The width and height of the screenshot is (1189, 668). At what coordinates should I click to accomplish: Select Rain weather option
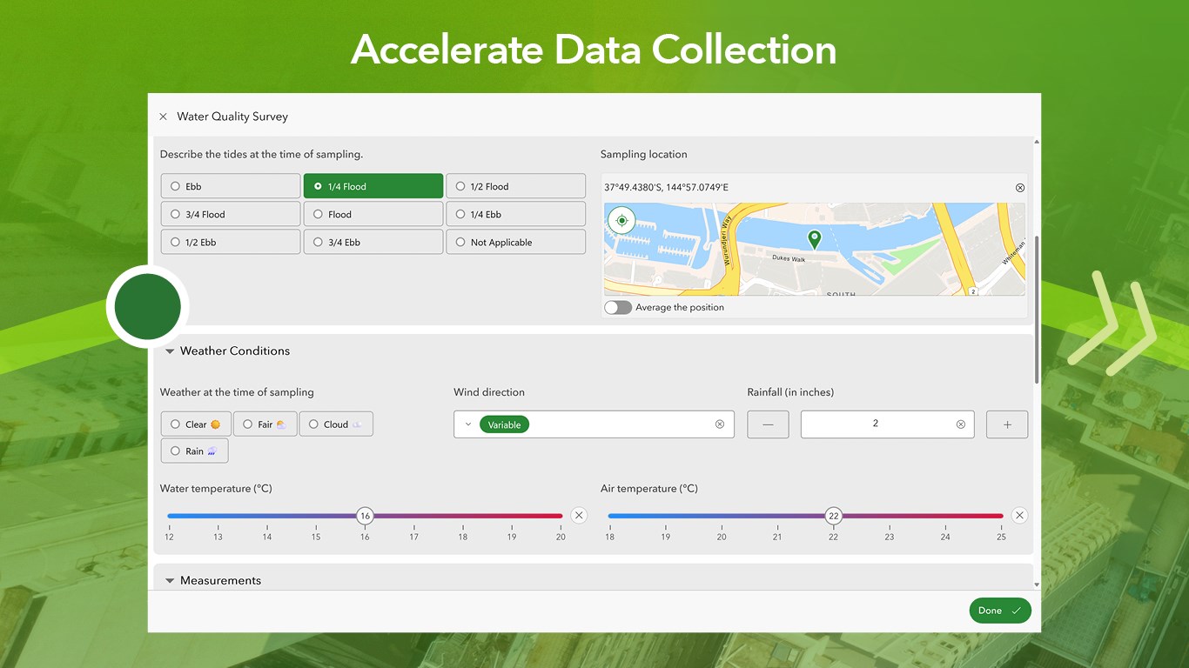click(194, 451)
